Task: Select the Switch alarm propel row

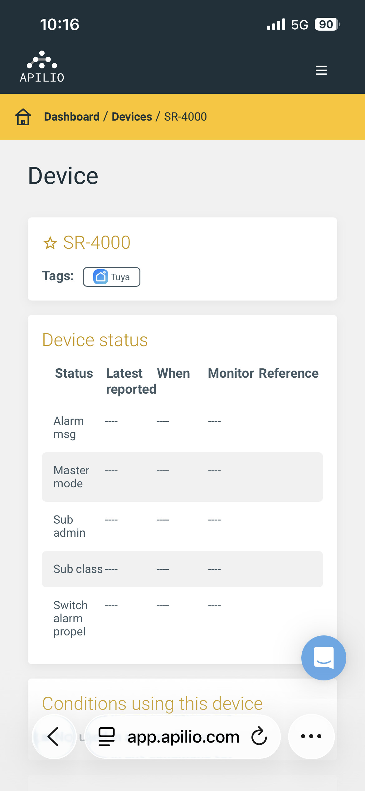Action: [x=182, y=618]
